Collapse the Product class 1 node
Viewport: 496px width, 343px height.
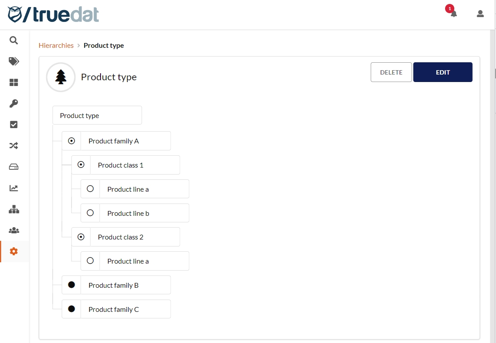pos(81,165)
